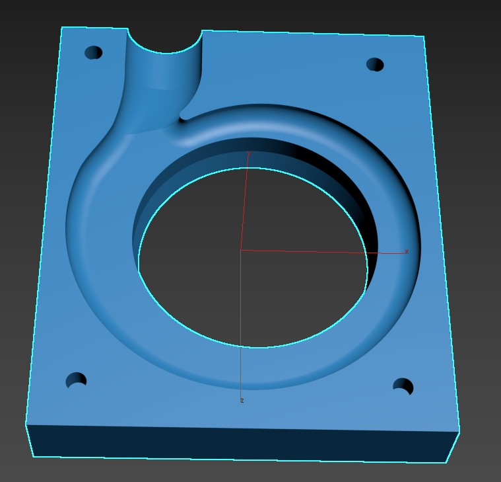
Task: Click the top-left corner vertex of plate
Action: [x=62, y=28]
